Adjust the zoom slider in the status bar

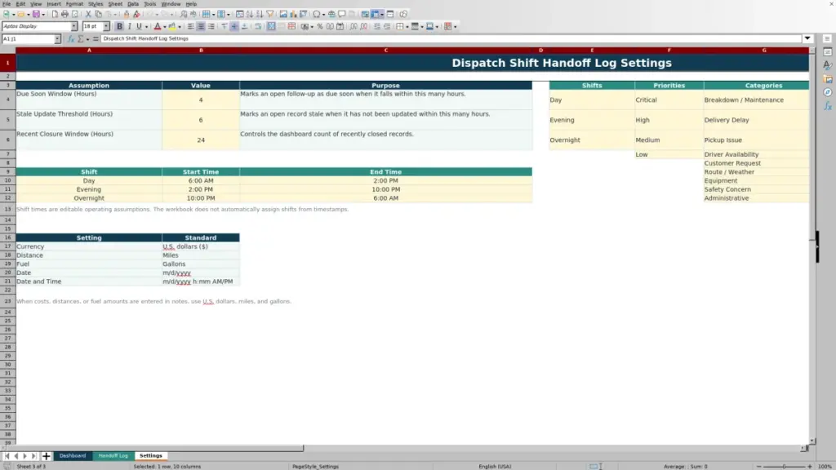pos(784,466)
